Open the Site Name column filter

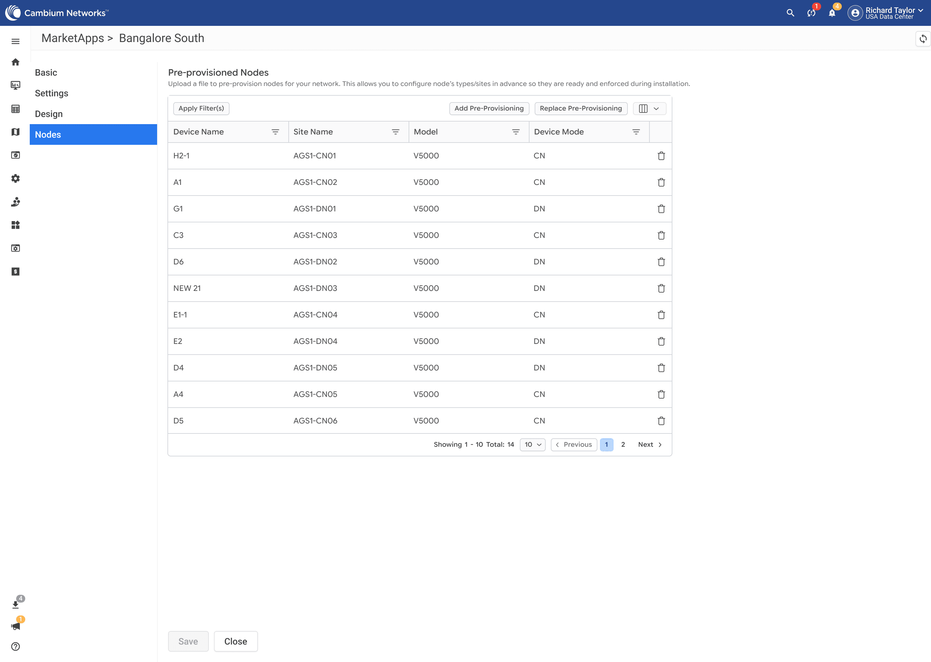pos(395,132)
